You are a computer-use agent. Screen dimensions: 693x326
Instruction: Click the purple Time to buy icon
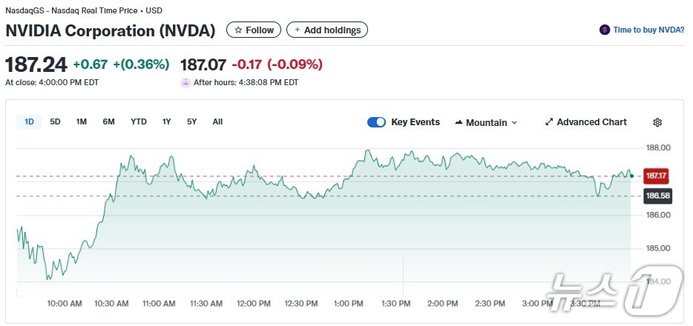[605, 30]
